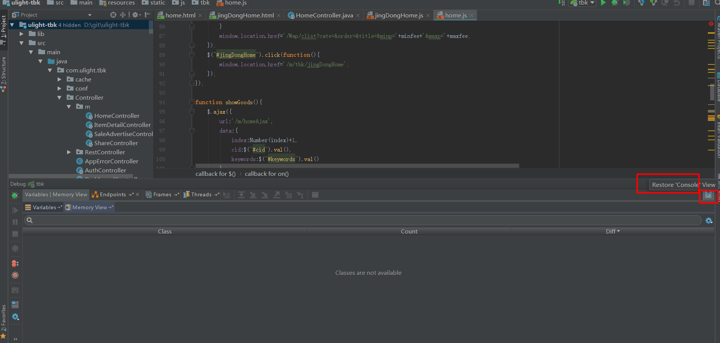
Task: Select the Step Over debugger icon
Action: 241,194
